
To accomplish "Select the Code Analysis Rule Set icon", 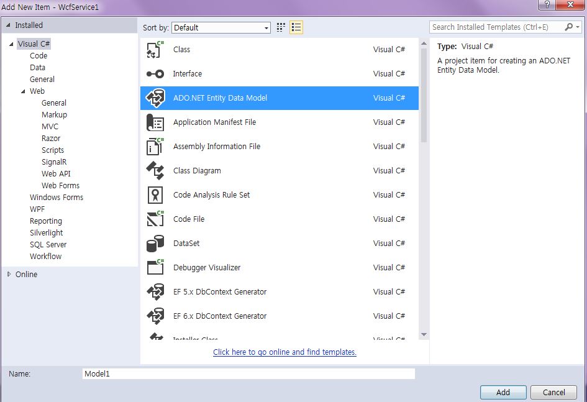I will pos(155,195).
